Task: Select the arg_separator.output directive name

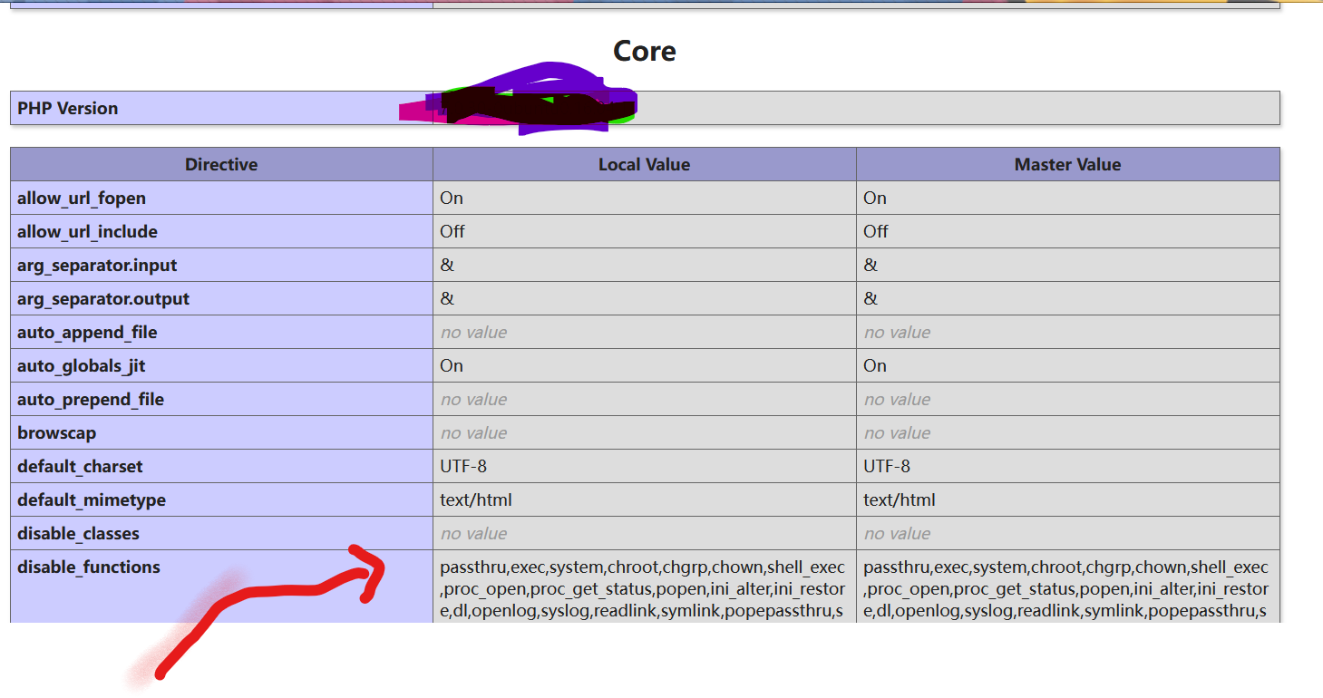Action: pos(103,298)
